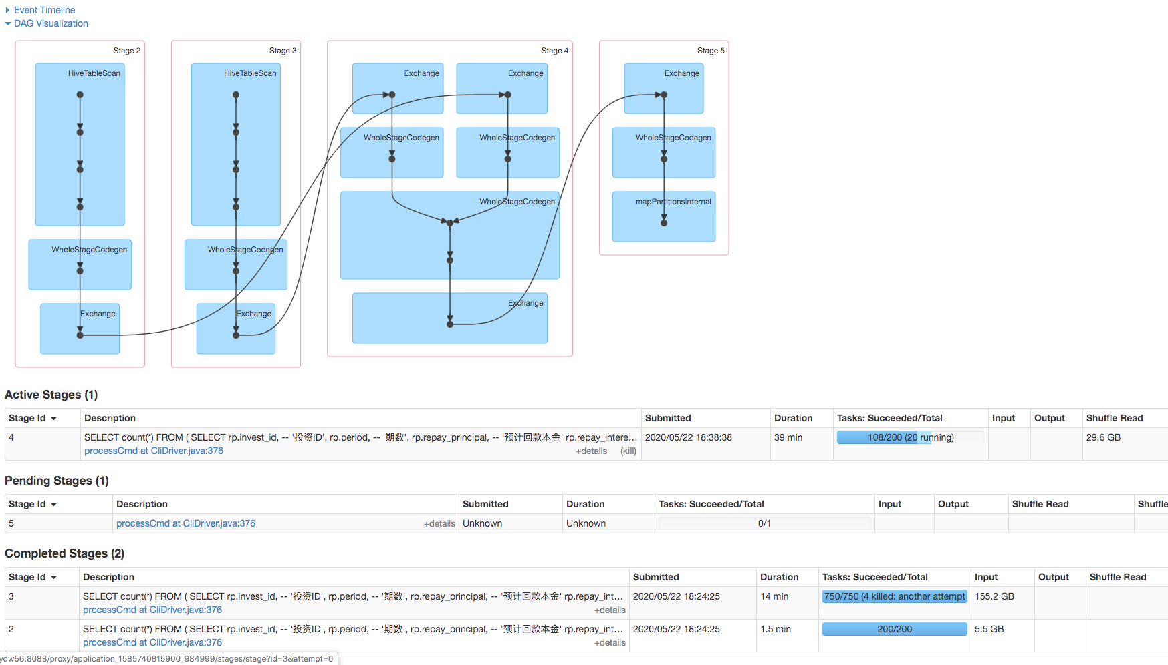This screenshot has height=665, width=1168.
Task: Sort Active Stages by Stage Id
Action: click(x=31, y=417)
